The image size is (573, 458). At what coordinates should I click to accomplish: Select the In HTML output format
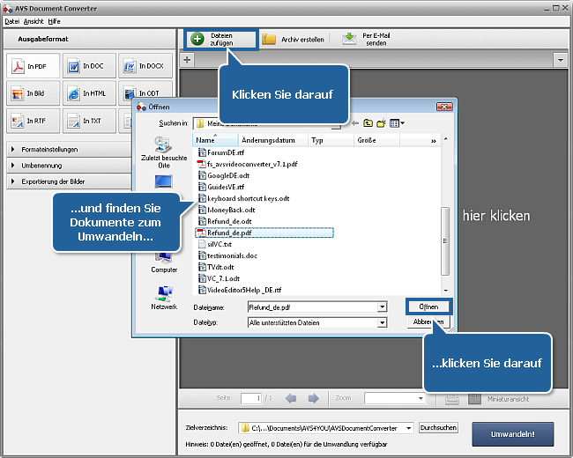89,93
